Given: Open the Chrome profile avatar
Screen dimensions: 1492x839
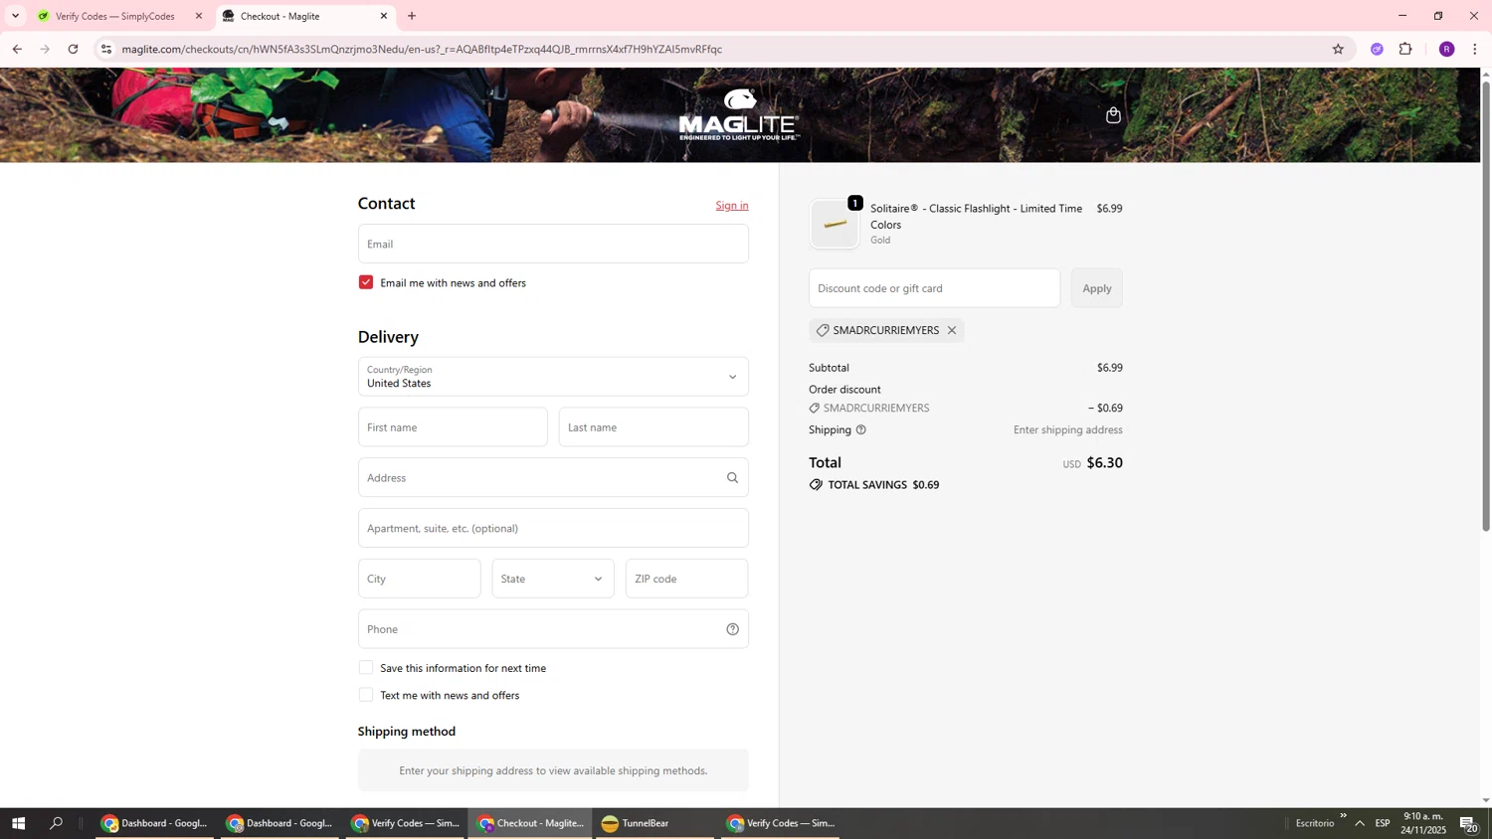Looking at the screenshot, I should tap(1446, 49).
